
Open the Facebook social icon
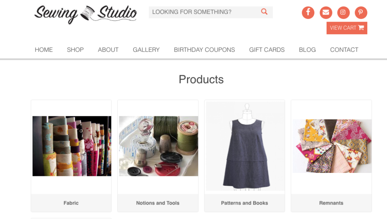(308, 12)
